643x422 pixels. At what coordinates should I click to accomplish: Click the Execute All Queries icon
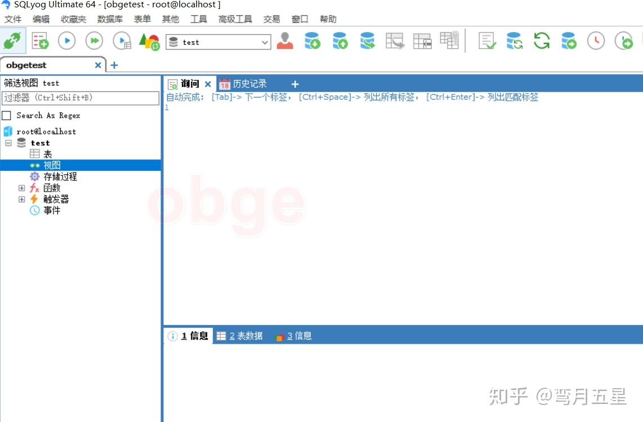[x=94, y=41]
